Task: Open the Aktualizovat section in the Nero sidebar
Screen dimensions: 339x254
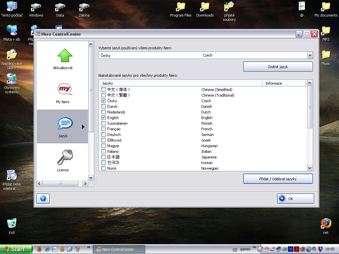Action: [63, 59]
